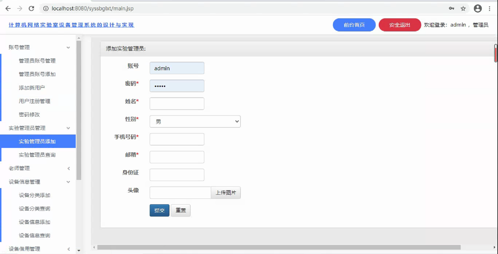Focus the 姓名 input field
The height and width of the screenshot is (254, 498).
(x=177, y=104)
